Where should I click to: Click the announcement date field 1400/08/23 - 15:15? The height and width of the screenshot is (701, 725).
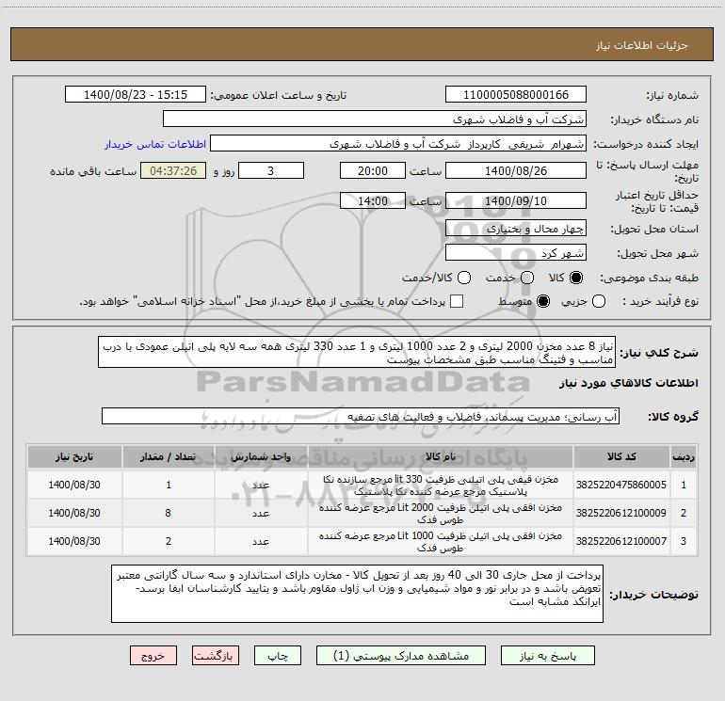pyautogui.click(x=136, y=95)
